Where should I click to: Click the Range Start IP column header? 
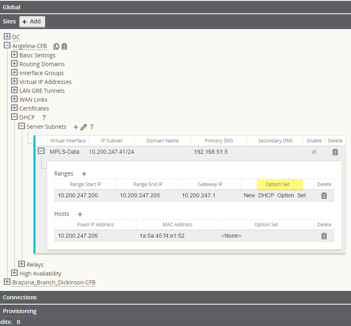click(85, 184)
